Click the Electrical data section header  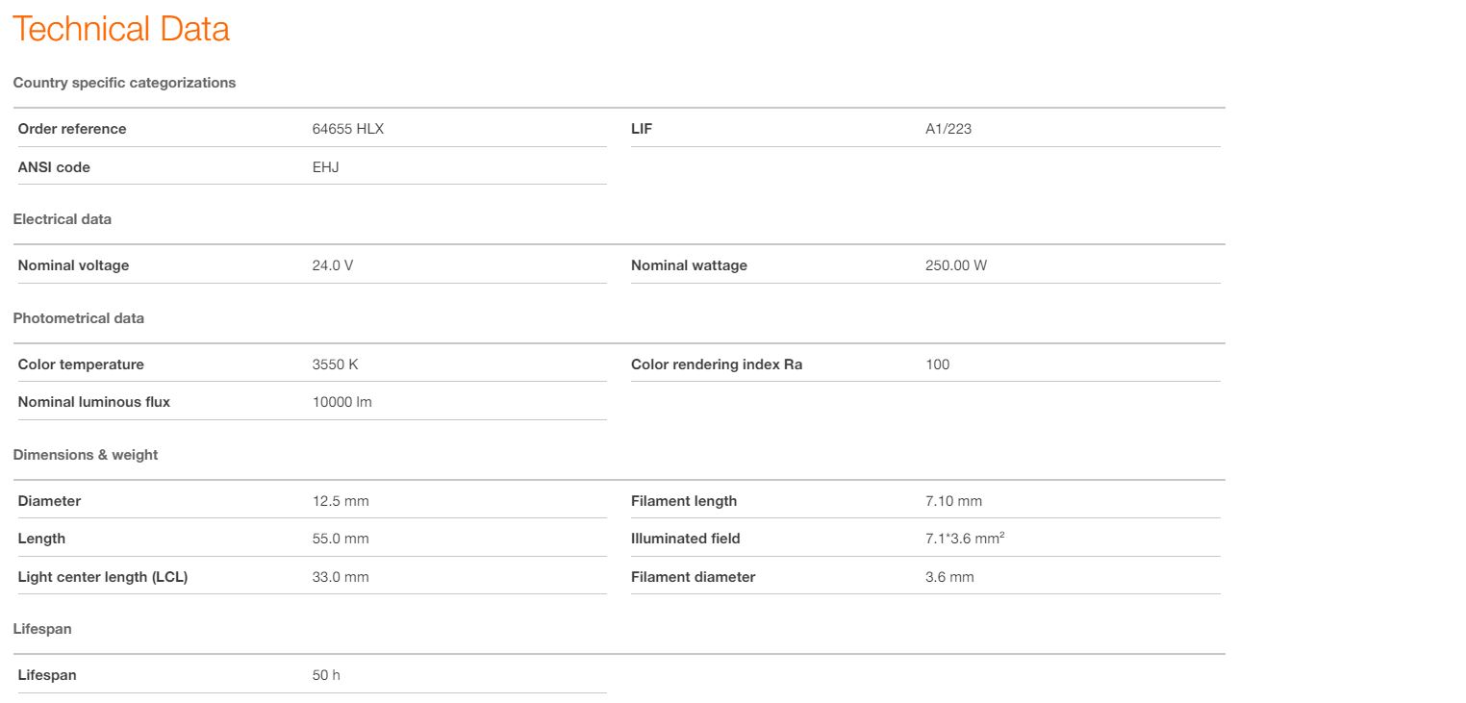(62, 219)
